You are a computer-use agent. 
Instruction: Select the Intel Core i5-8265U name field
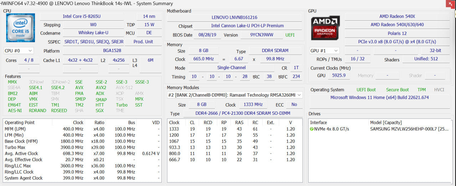click(82, 16)
